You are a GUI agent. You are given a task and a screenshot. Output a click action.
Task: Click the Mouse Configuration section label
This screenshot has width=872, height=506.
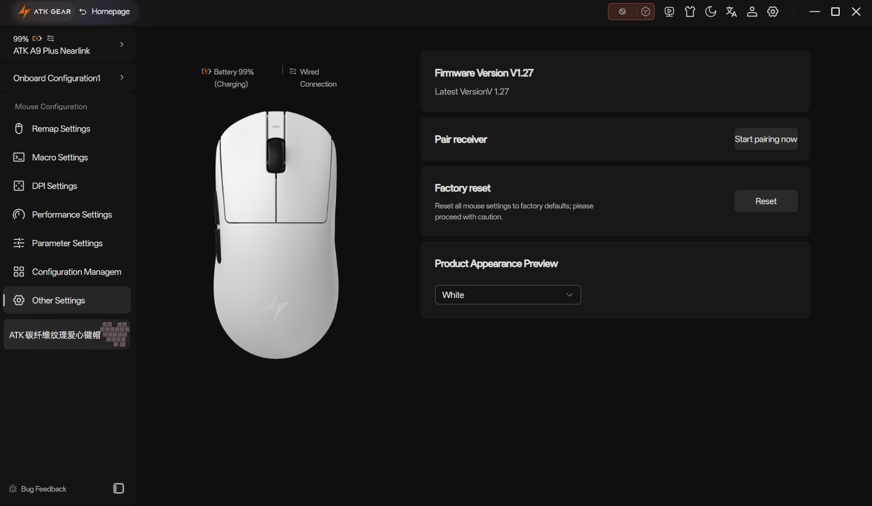click(51, 107)
